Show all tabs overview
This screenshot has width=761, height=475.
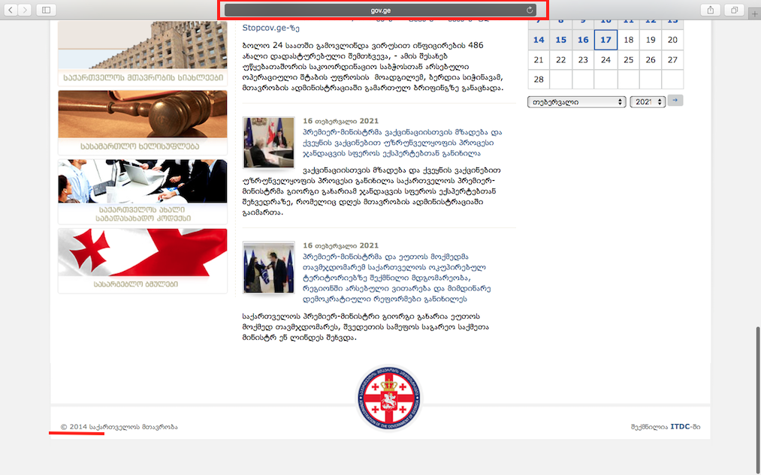(734, 10)
